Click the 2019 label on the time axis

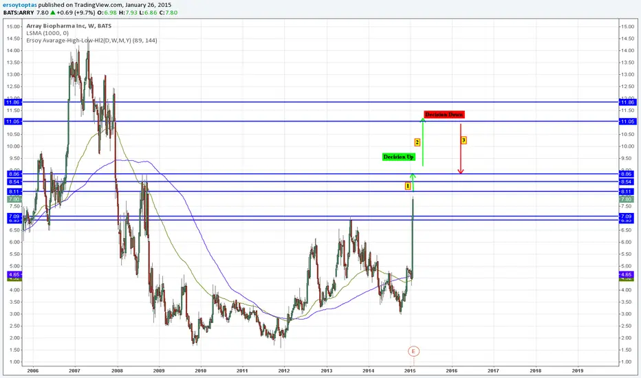point(577,370)
